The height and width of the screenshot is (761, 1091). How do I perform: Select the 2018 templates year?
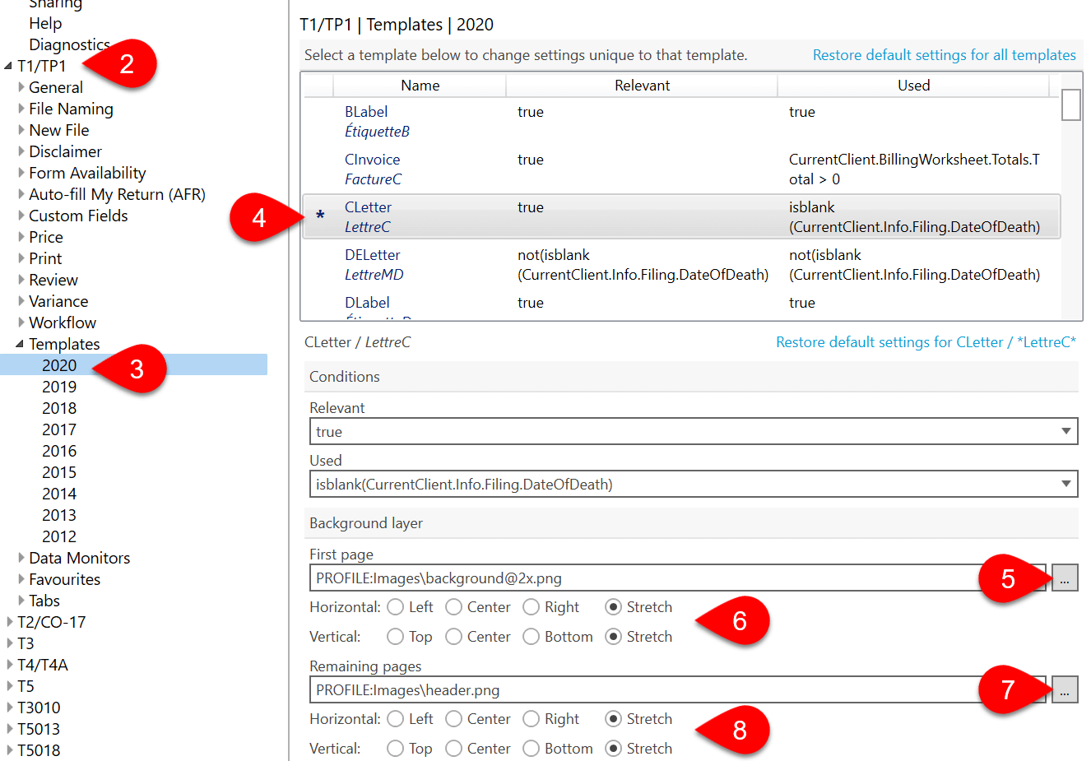(59, 408)
